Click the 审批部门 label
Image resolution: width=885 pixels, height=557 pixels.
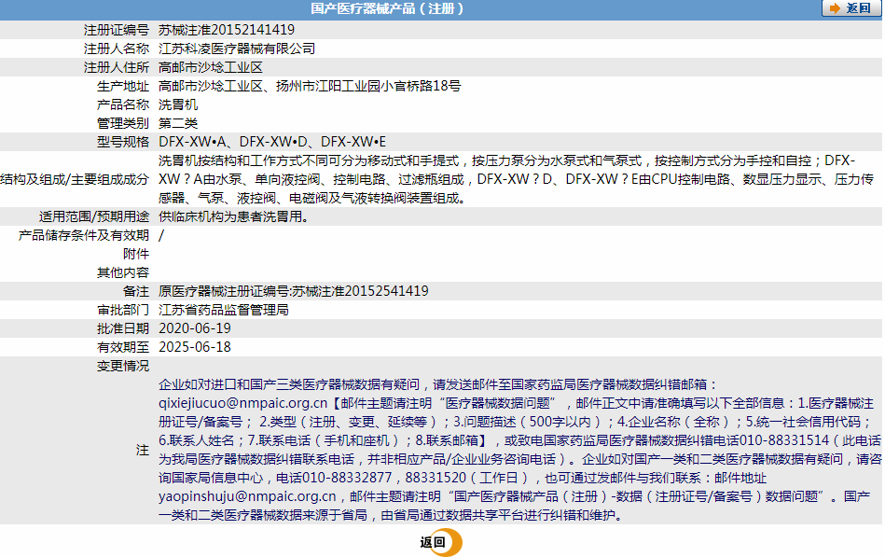[123, 310]
